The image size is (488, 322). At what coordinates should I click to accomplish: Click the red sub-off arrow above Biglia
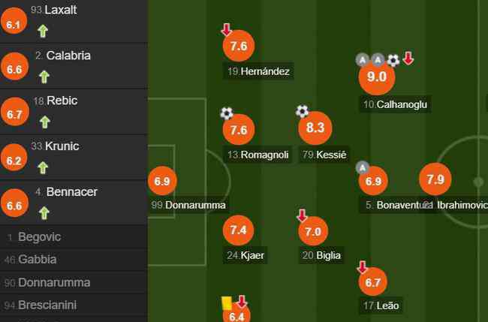pyautogui.click(x=302, y=215)
